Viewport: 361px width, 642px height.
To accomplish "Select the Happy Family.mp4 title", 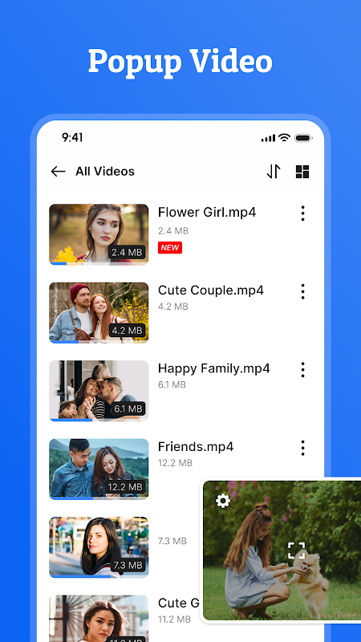I will click(x=214, y=369).
